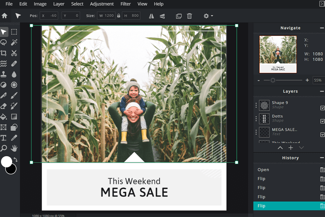
Task: Select the Text tool
Action: (x=4, y=138)
